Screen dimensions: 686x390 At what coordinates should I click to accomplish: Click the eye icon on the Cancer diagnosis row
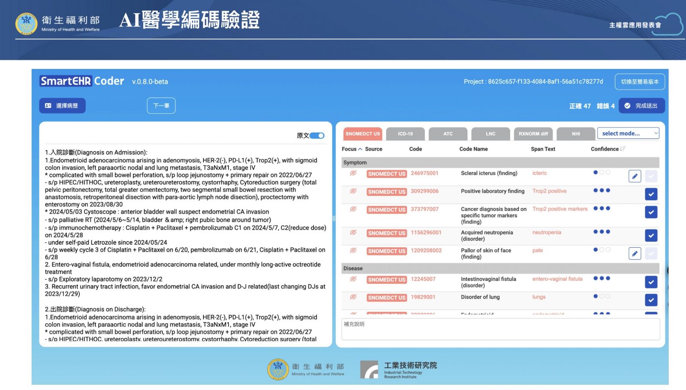point(353,209)
